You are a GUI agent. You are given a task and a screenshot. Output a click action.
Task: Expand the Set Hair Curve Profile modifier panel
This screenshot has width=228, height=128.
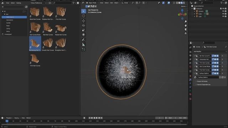195,56
